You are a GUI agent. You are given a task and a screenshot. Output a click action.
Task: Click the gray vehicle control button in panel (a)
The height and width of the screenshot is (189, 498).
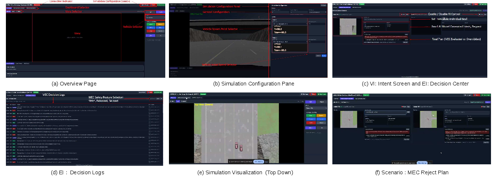click(160, 31)
